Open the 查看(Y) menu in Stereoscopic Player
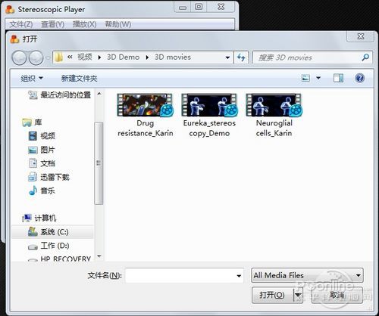Viewport: 379px width, 316px height. (53, 24)
